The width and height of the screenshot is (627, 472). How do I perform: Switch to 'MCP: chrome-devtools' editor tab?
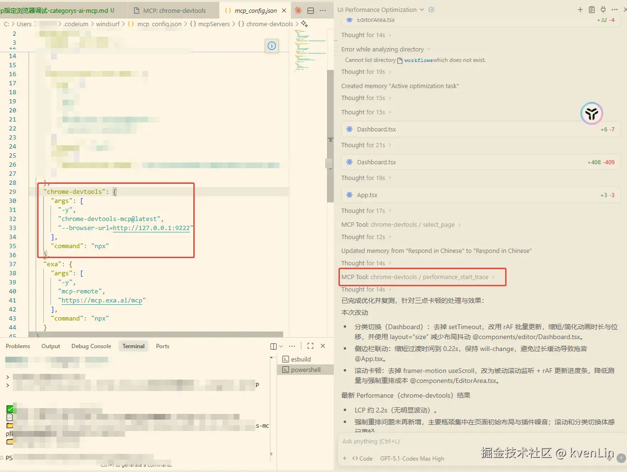pyautogui.click(x=174, y=10)
